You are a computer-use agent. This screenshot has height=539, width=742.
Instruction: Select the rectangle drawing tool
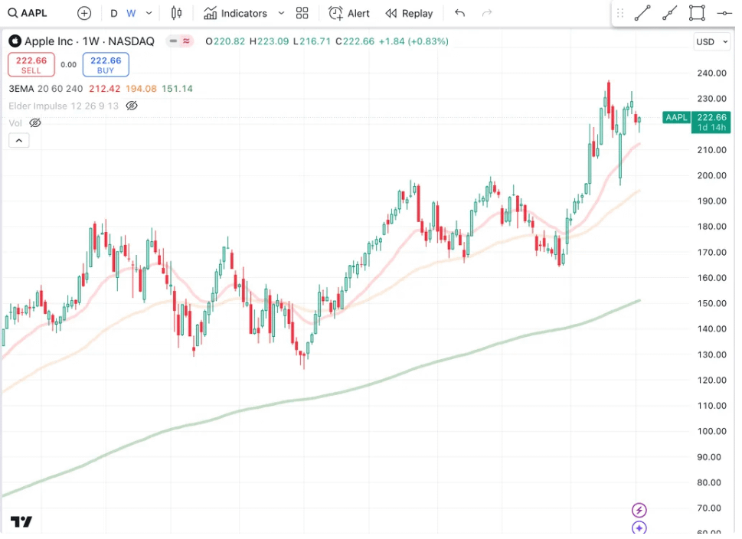[696, 13]
